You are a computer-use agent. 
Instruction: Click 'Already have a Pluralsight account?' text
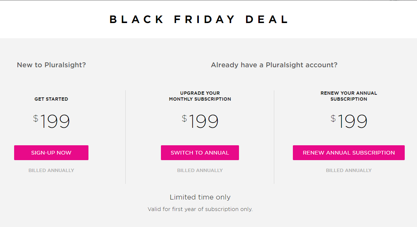coord(274,65)
